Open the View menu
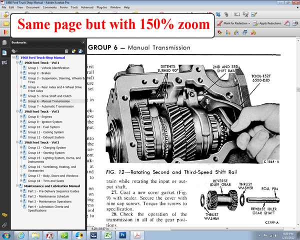 click(20, 7)
